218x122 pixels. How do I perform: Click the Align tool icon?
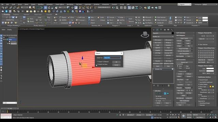pos(117,7)
